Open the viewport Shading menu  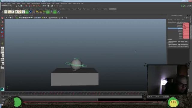(11, 16)
